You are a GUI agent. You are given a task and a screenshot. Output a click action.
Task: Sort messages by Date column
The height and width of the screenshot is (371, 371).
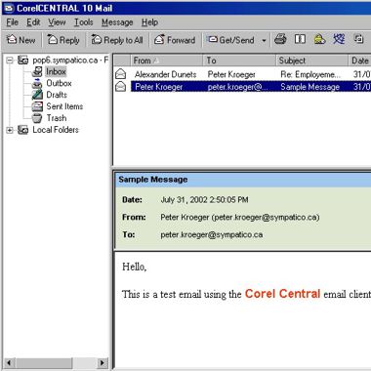(x=360, y=61)
